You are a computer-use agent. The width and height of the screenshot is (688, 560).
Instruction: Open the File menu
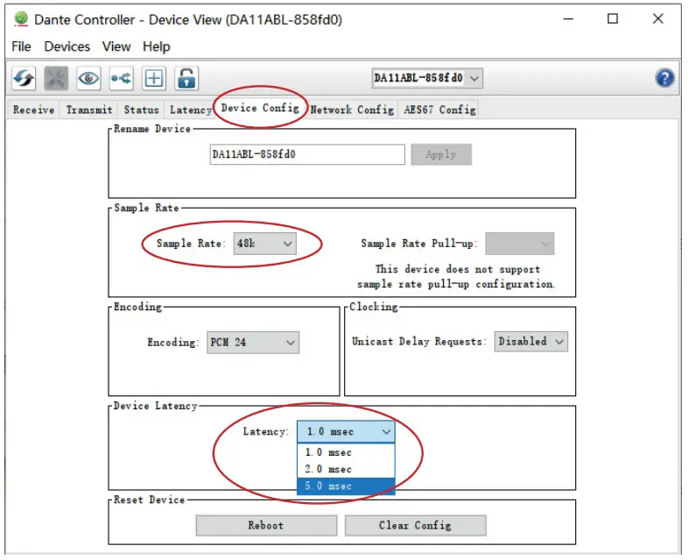tap(21, 46)
